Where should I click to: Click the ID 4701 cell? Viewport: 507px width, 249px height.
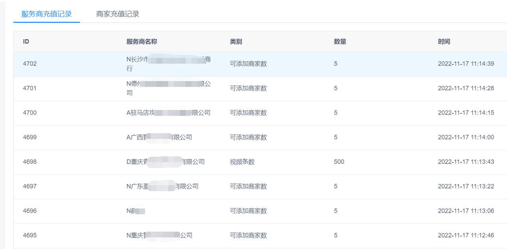tap(30, 88)
